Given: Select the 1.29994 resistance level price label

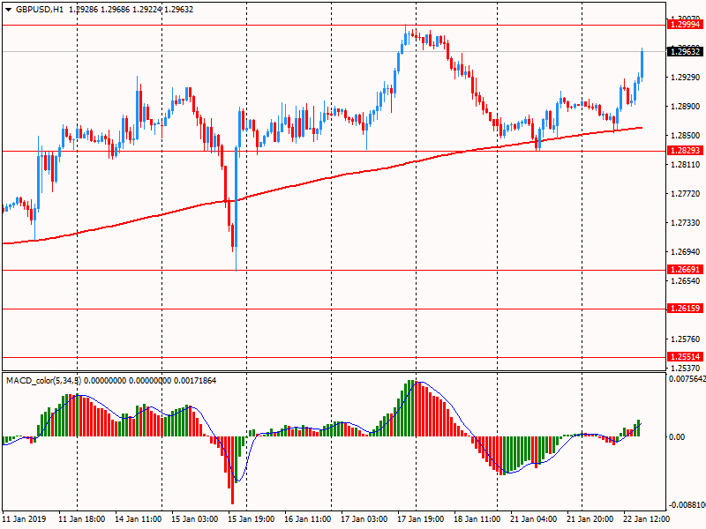Looking at the screenshot, I should pyautogui.click(x=686, y=25).
